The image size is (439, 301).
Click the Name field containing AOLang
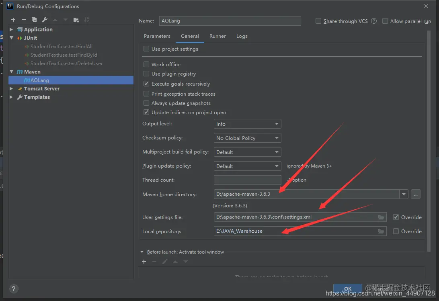230,21
